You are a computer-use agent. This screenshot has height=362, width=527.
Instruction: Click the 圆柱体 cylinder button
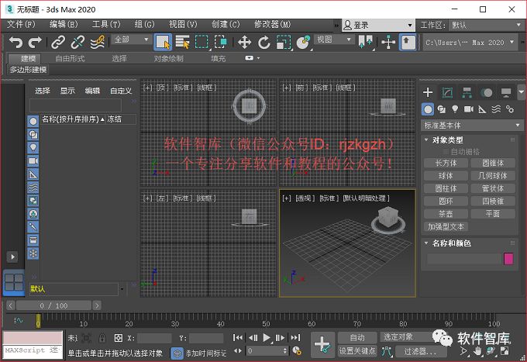(x=446, y=188)
